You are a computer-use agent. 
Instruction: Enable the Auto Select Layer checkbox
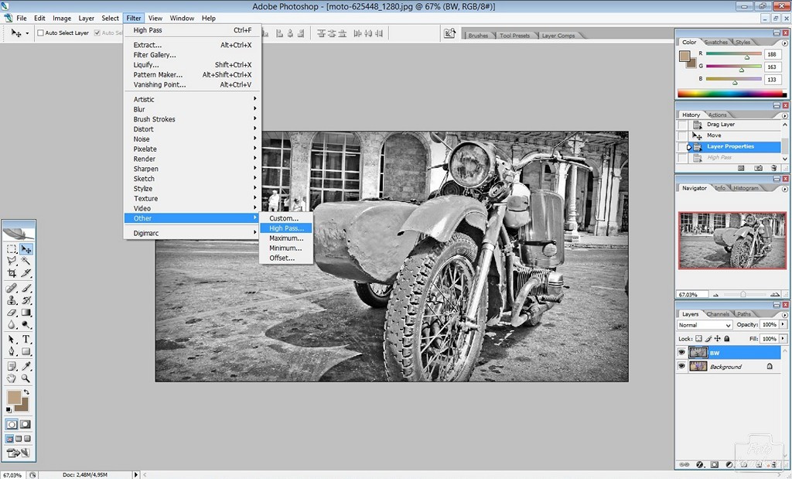point(40,33)
